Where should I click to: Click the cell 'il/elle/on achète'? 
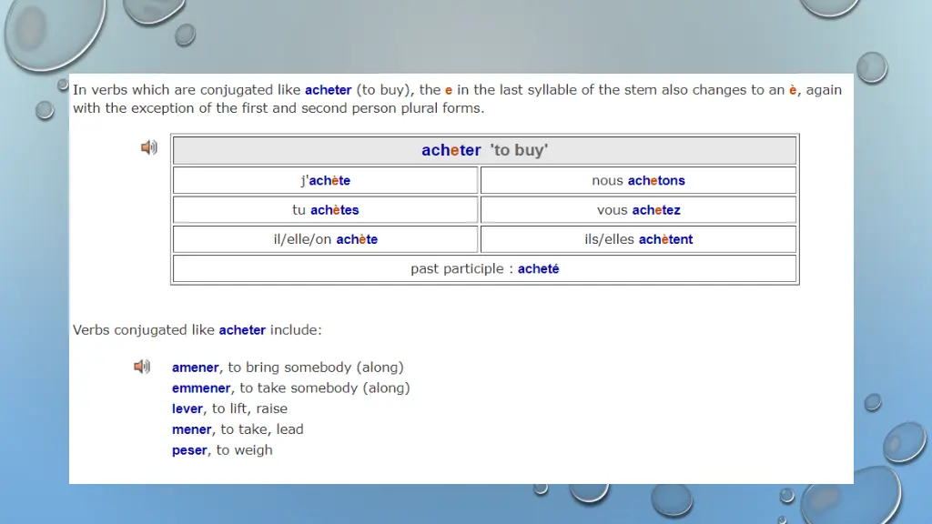click(x=325, y=239)
